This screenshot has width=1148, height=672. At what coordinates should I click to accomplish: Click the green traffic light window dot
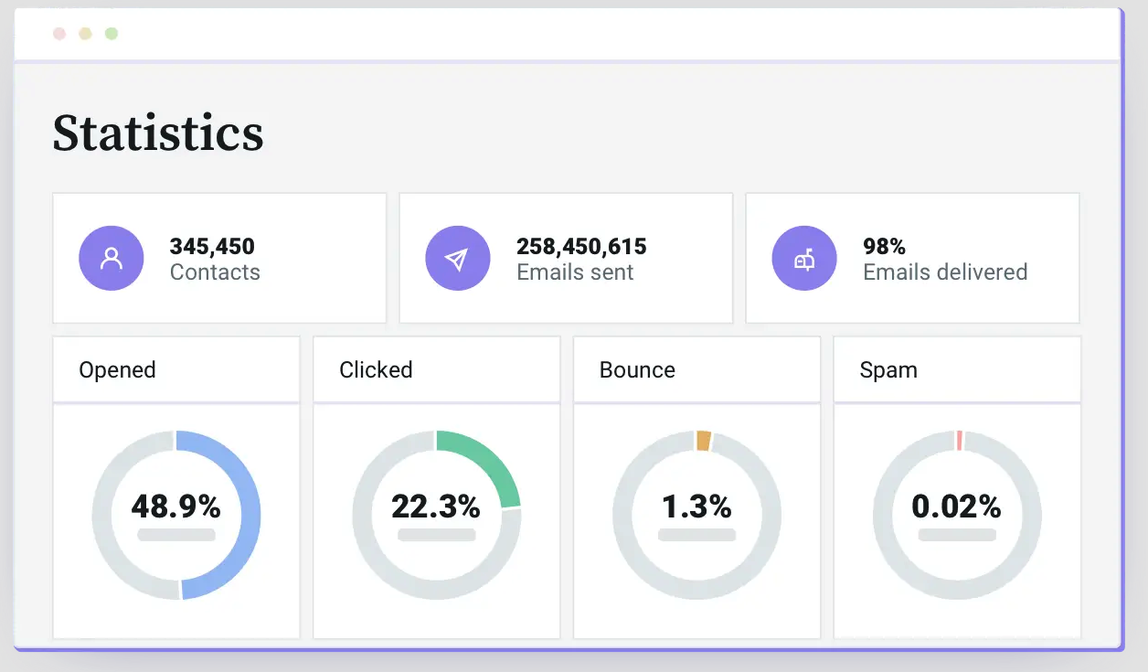point(111,32)
